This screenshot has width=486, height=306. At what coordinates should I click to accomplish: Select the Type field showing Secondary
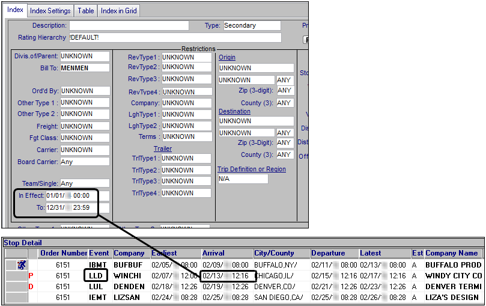251,26
